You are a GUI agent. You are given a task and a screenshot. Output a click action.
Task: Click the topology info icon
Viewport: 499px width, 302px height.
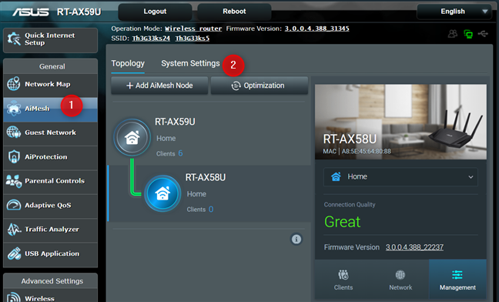click(x=296, y=239)
